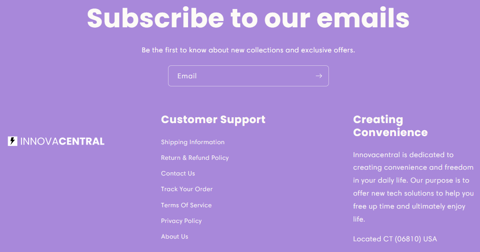Open the Return & Refund Policy link
This screenshot has height=252, width=480.
tap(195, 158)
